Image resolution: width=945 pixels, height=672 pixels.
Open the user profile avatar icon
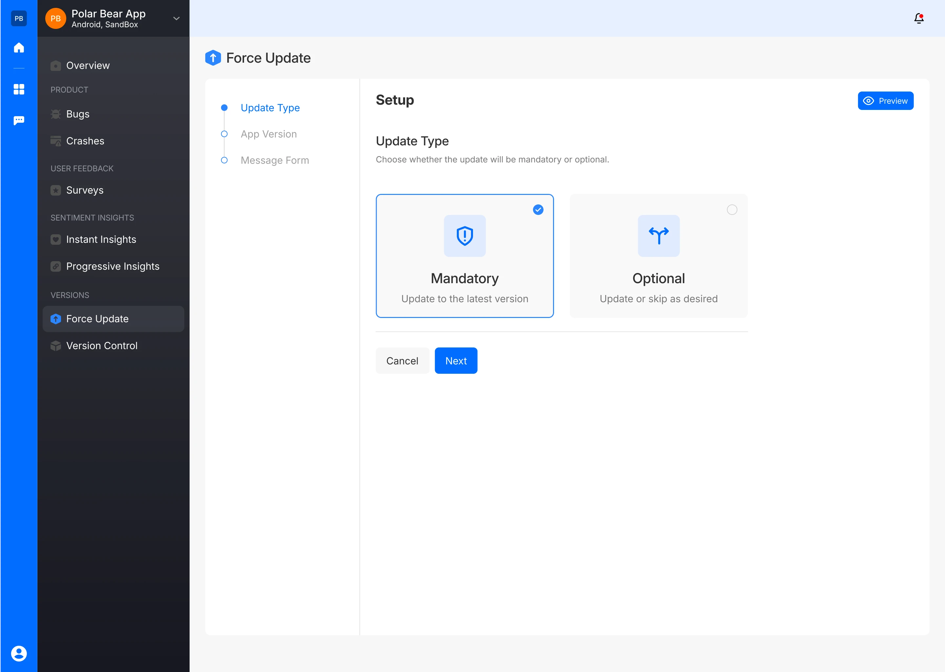pos(19,653)
